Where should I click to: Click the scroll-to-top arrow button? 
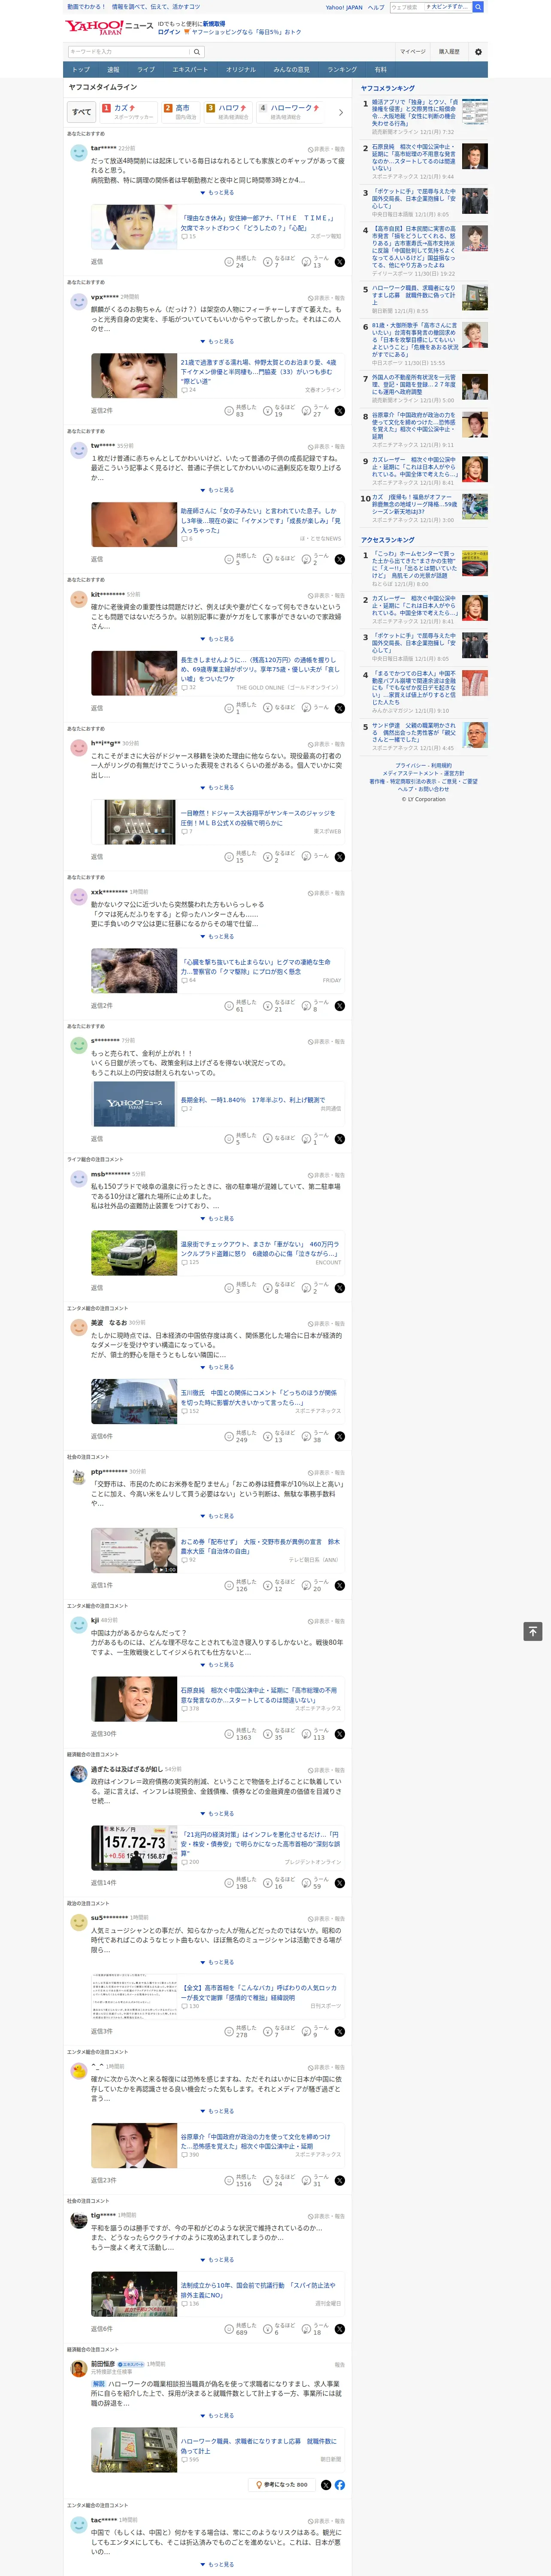(x=533, y=1632)
